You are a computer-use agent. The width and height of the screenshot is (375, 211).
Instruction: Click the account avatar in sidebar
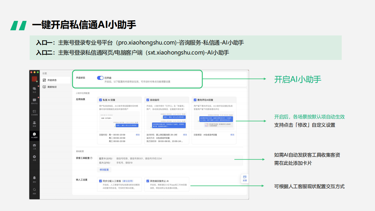pyautogui.click(x=34, y=79)
